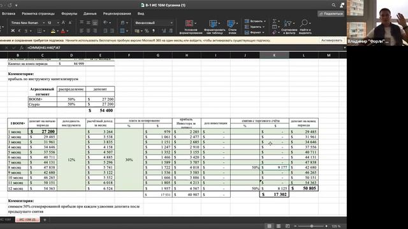Align text to top
Viewport: 408px width, 229px height.
click(x=82, y=23)
